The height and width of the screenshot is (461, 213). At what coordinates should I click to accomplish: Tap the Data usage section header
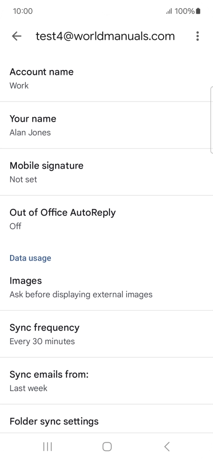tap(30, 258)
